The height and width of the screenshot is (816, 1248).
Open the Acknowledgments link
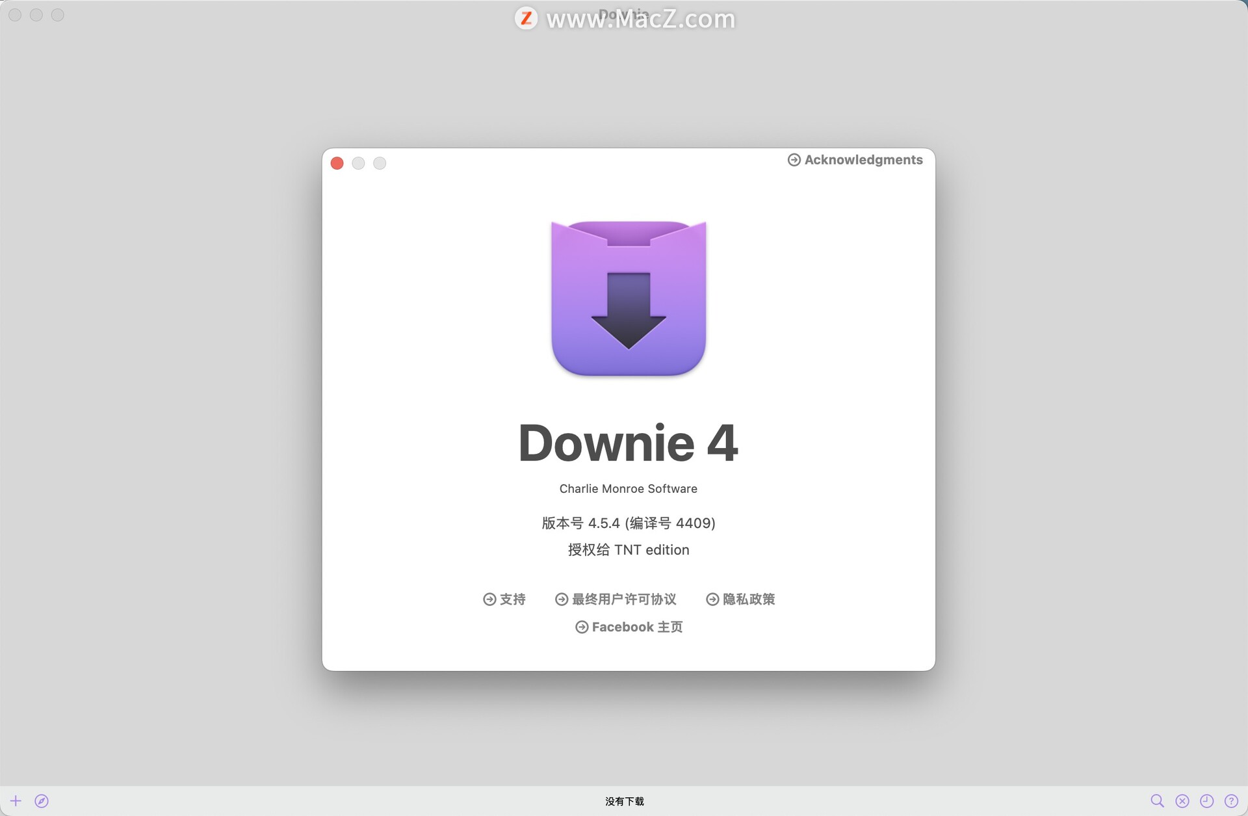(855, 160)
